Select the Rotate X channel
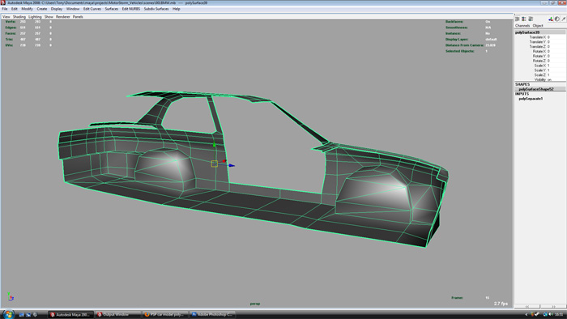The image size is (567, 319). (x=540, y=51)
